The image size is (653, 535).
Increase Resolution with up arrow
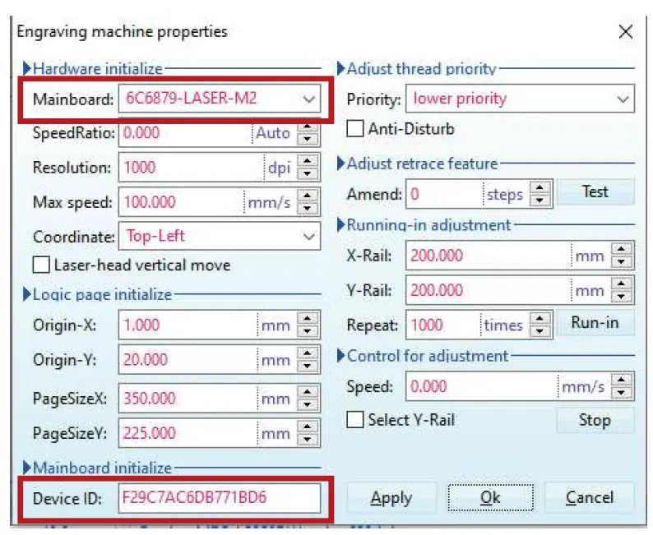(308, 160)
